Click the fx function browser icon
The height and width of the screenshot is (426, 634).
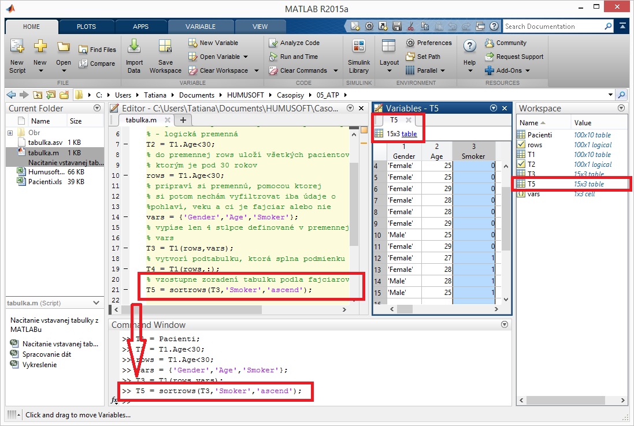pos(114,400)
